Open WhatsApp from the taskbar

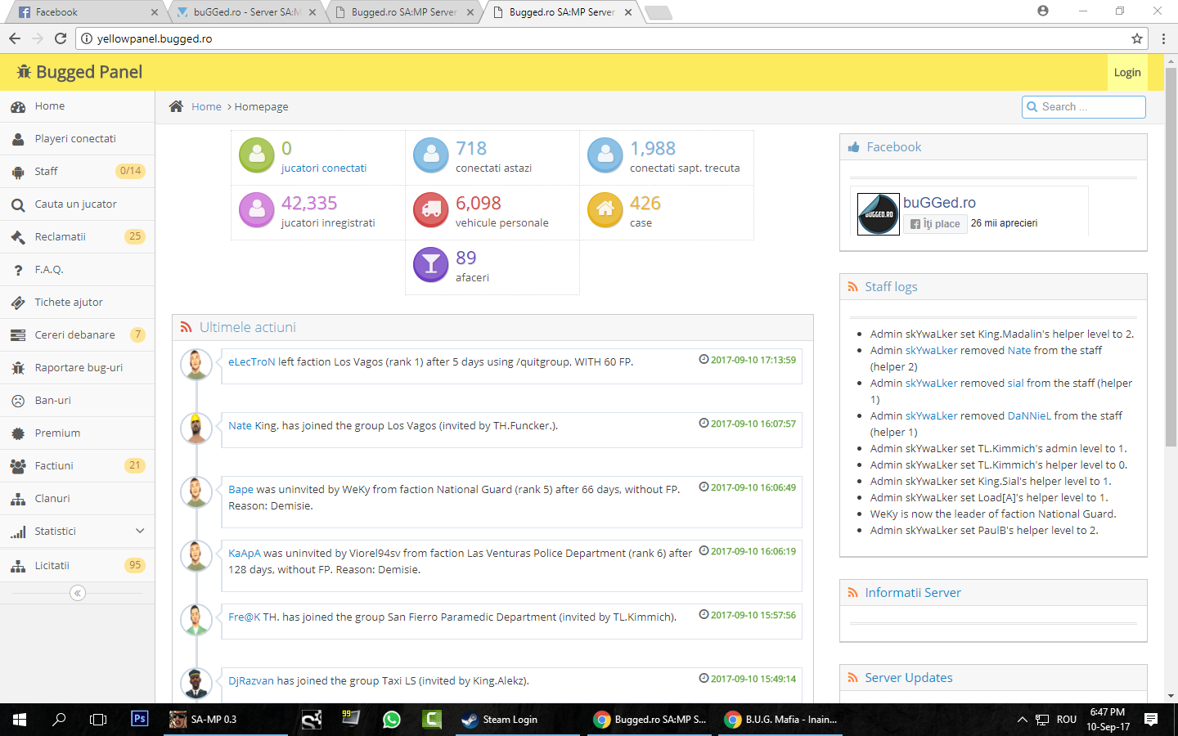point(392,720)
